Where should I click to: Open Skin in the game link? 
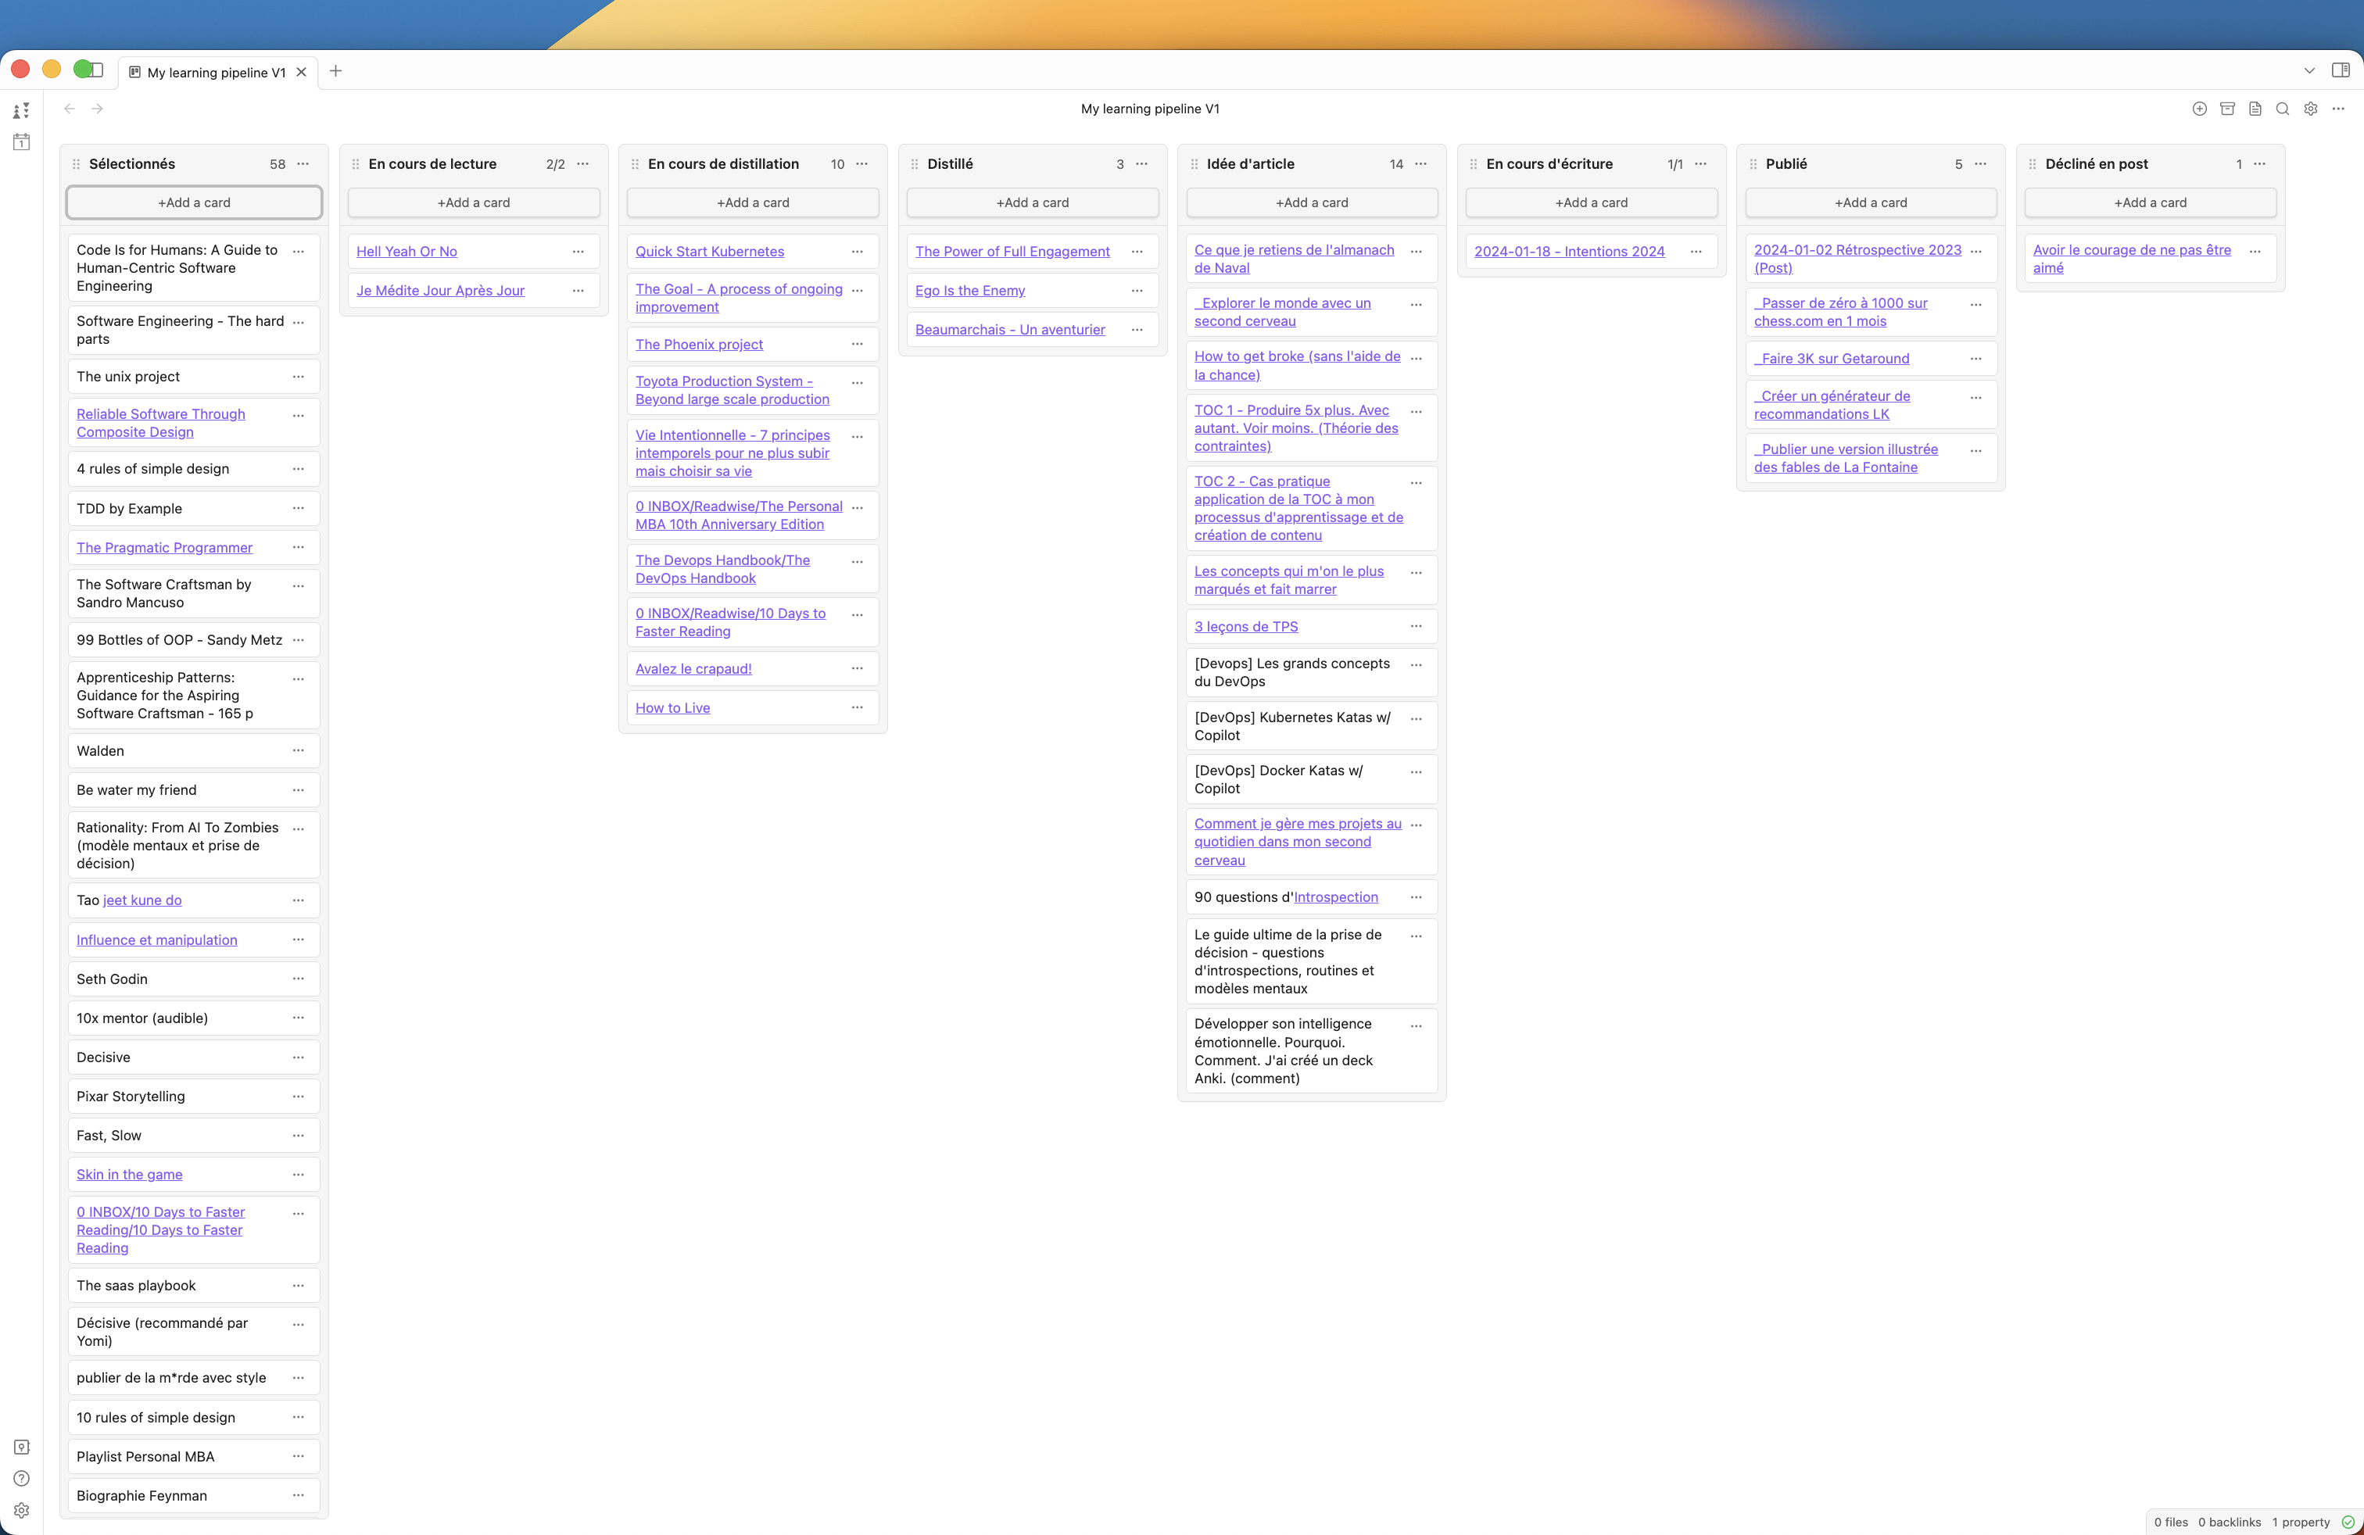point(129,1175)
